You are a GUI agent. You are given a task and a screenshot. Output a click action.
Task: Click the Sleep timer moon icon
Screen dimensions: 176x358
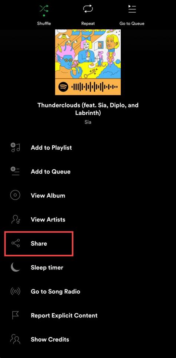pos(15,267)
